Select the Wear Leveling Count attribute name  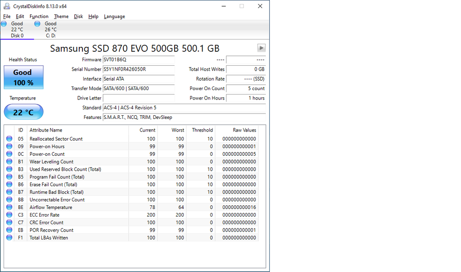pyautogui.click(x=51, y=162)
